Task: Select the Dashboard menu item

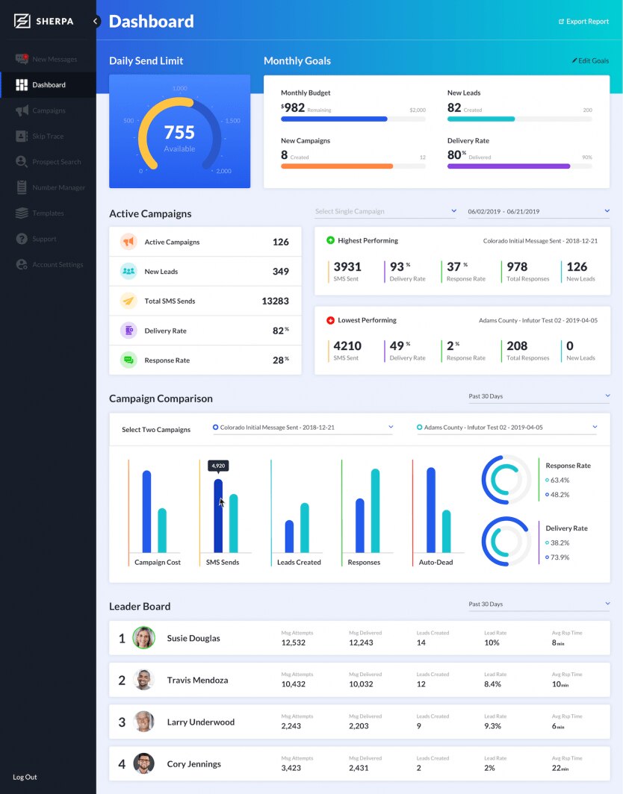Action: coord(49,85)
